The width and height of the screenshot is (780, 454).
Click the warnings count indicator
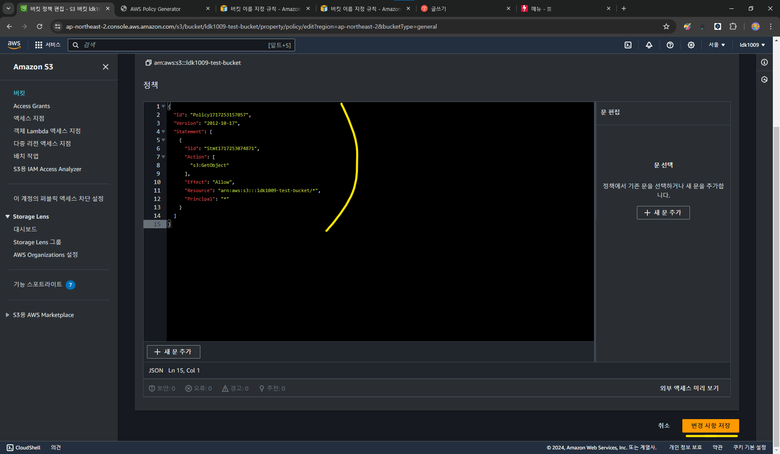click(x=235, y=388)
